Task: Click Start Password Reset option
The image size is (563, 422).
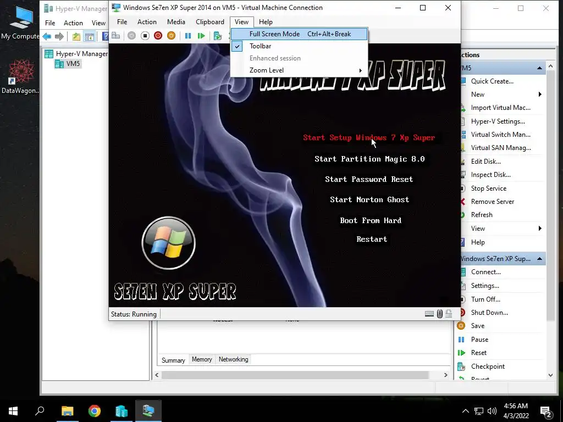Action: point(369,179)
